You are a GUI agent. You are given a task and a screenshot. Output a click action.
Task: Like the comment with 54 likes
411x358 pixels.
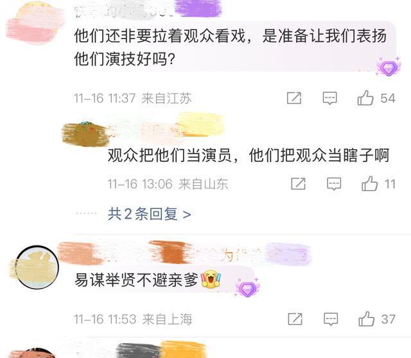tap(365, 98)
